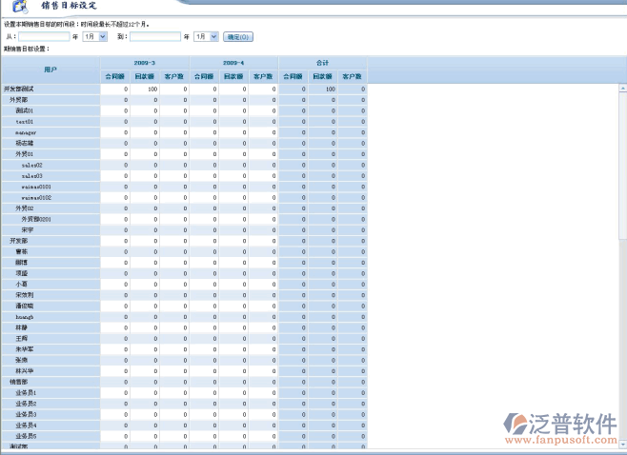Click 2009-3 合同额 cell in 业务员3 row
Viewport: 627px width, 455px height.
point(115,415)
